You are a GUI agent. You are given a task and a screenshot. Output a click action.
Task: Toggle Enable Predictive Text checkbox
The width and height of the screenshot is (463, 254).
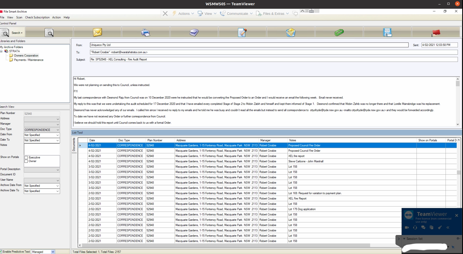coord(1,252)
